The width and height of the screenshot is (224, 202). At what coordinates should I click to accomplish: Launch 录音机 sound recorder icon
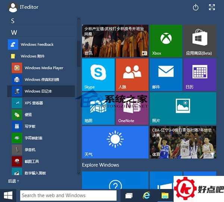(17, 150)
